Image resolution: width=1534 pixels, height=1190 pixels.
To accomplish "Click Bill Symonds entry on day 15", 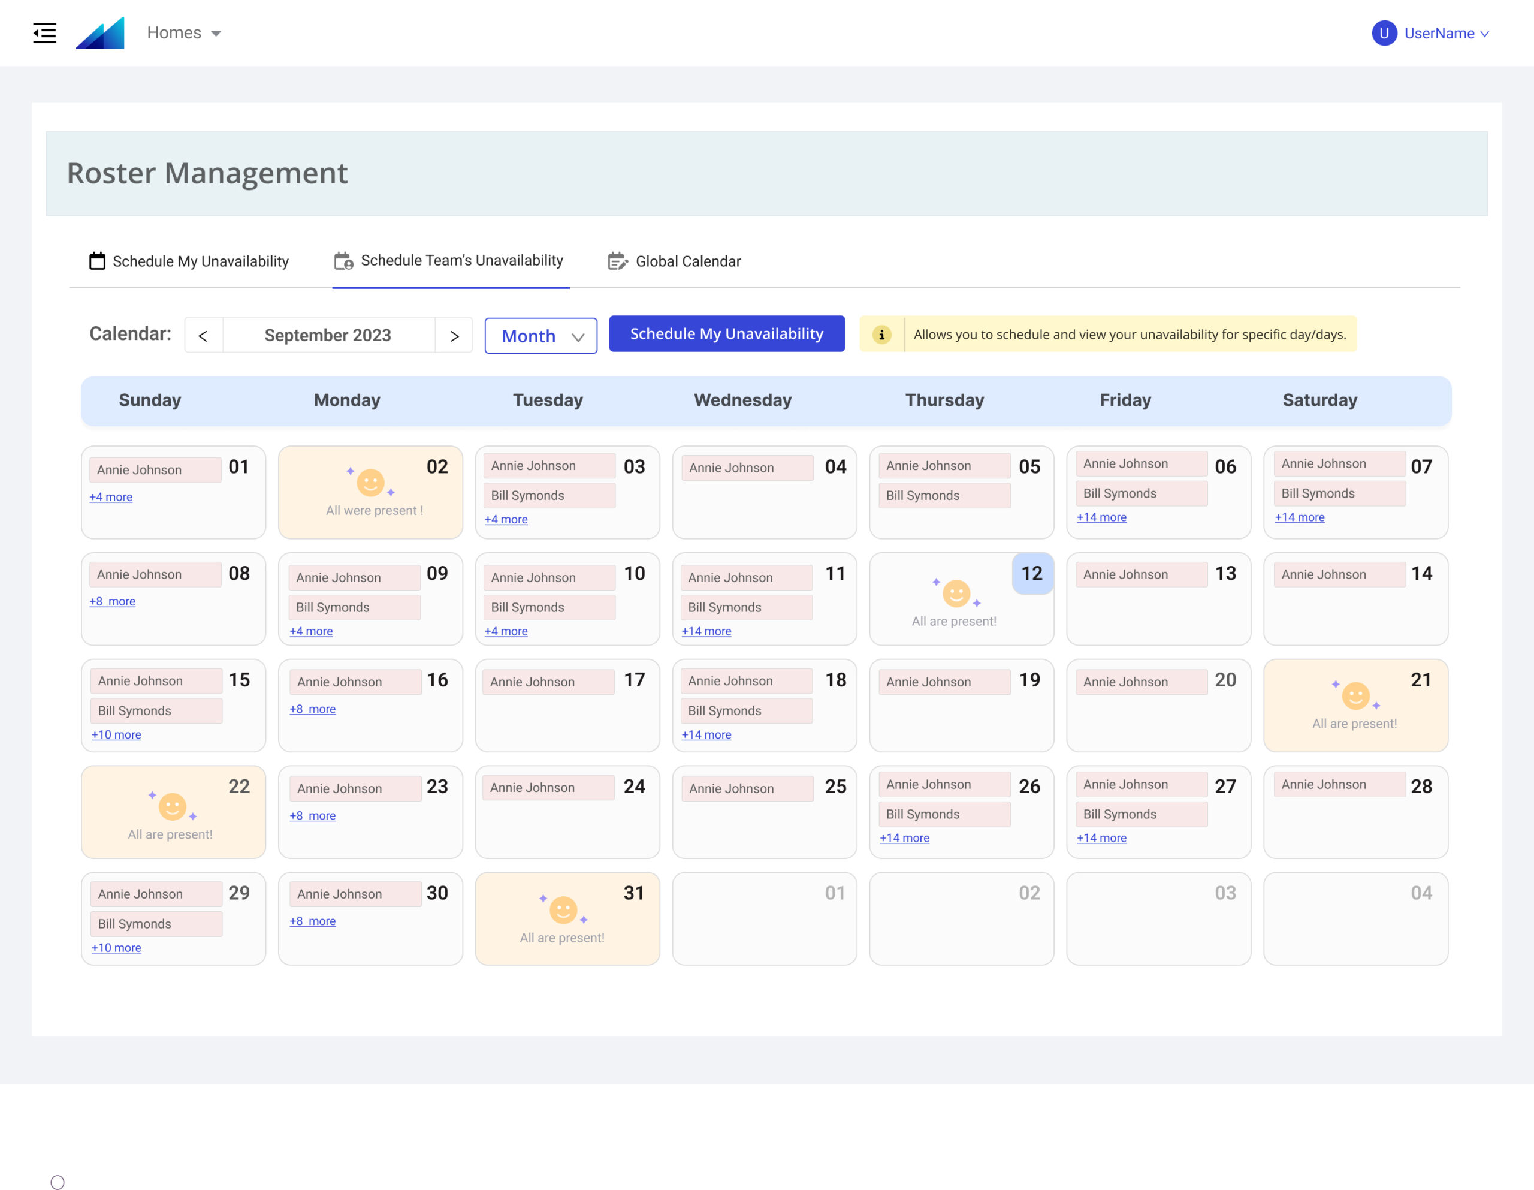I will (x=156, y=710).
